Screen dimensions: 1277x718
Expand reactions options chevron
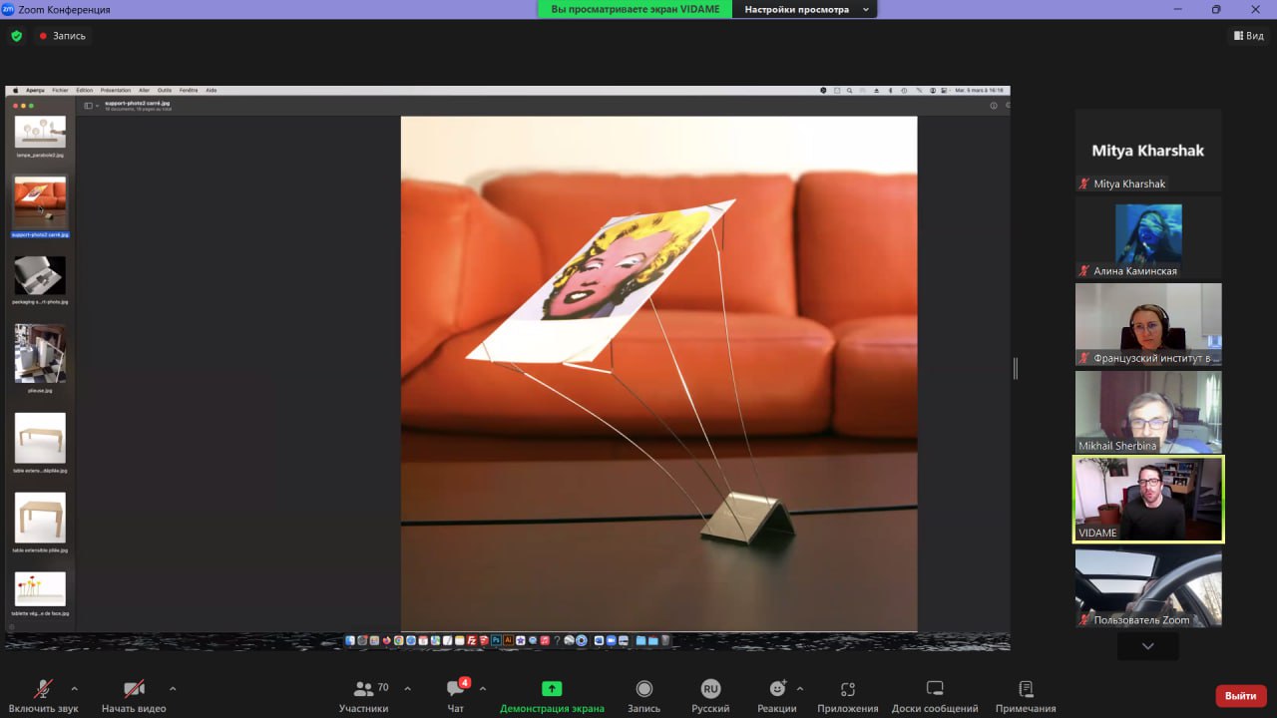coord(800,688)
